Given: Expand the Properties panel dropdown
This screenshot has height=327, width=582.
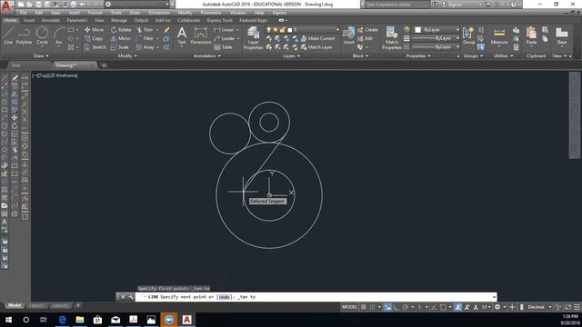Looking at the screenshot, I should tap(418, 56).
